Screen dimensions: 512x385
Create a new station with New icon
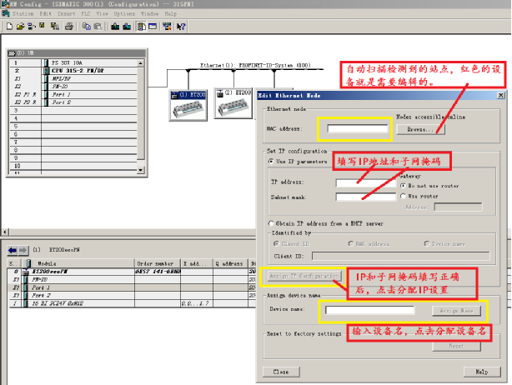coord(9,26)
